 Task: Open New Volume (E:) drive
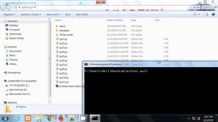pos(16,89)
